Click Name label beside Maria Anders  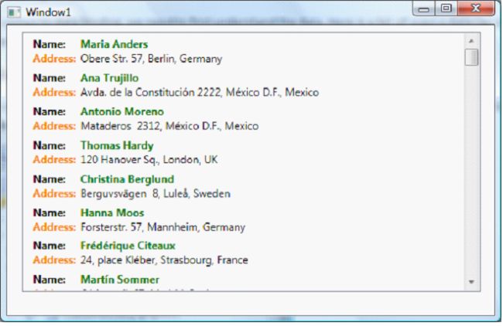[x=49, y=44]
